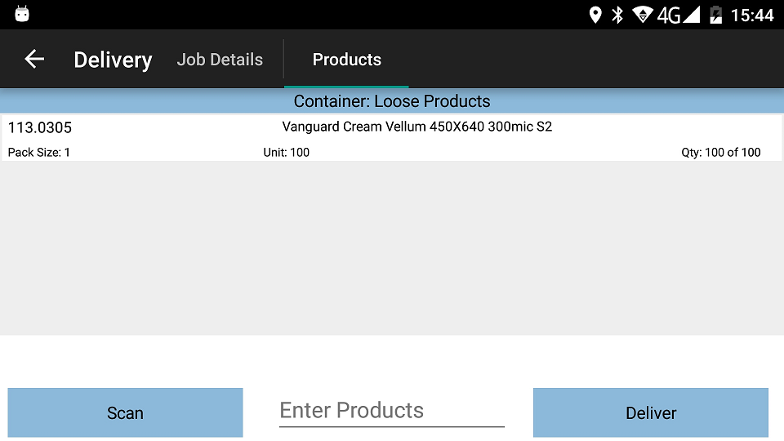
Task: Select product code 113.0305
Action: coord(40,127)
